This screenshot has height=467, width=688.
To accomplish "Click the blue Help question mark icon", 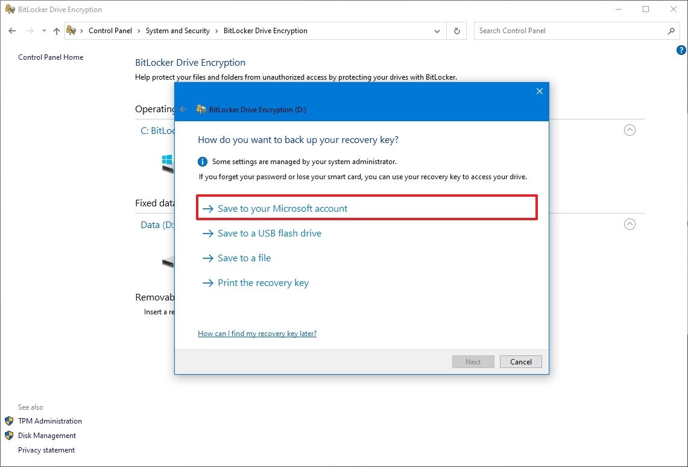I will 681,51.
